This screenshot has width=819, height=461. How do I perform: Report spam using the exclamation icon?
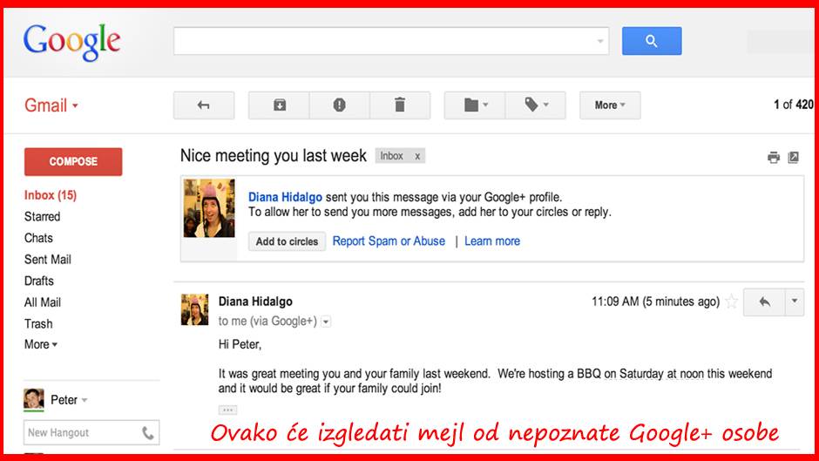(x=339, y=105)
